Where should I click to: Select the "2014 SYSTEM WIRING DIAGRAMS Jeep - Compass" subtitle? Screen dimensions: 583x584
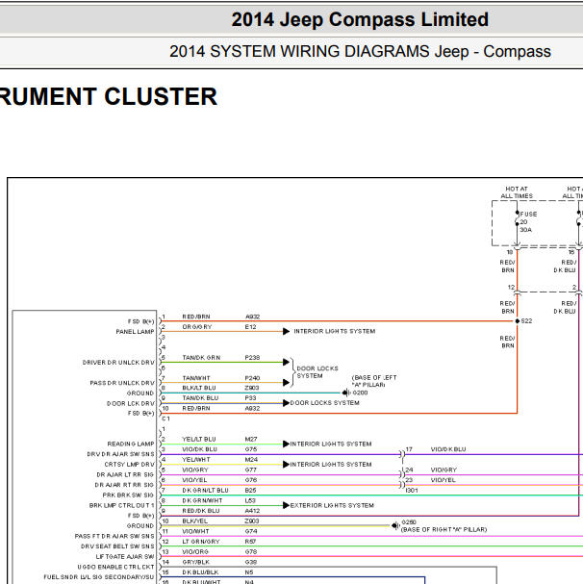pyautogui.click(x=360, y=51)
